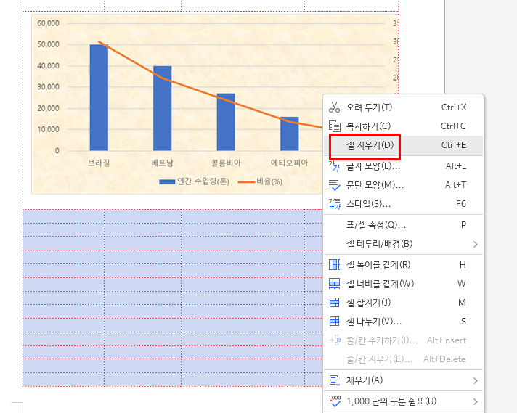Choose 셀 너비를 같게(W)
This screenshot has width=517, height=413.
pos(404,284)
